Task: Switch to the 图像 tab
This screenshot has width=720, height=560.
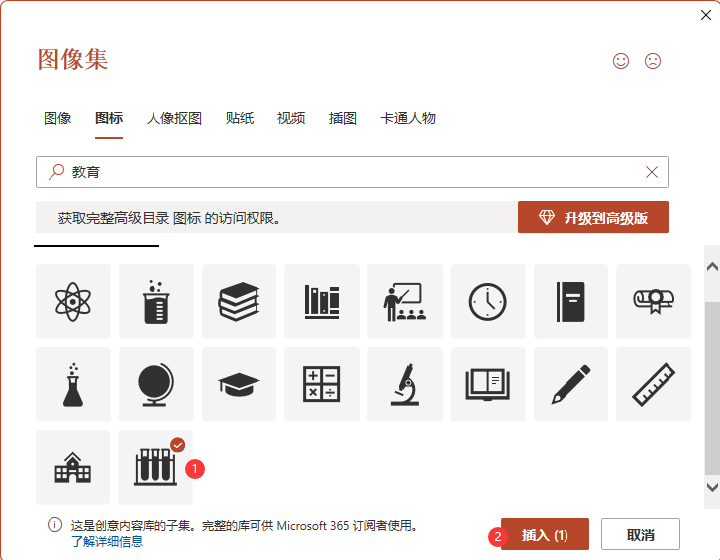Action: point(57,118)
